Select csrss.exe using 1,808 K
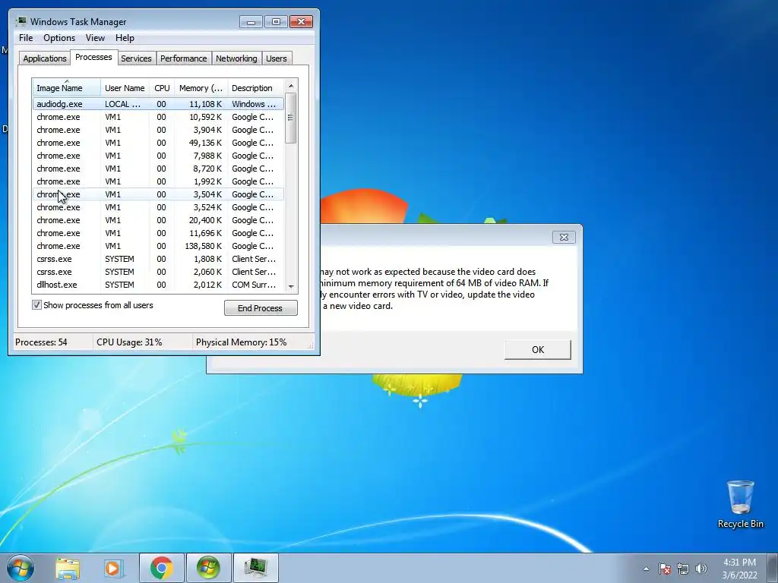This screenshot has height=583, width=778. (158, 259)
